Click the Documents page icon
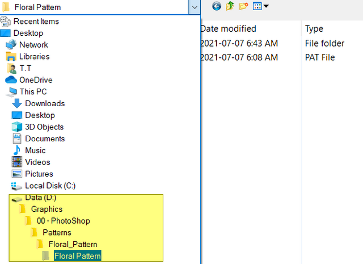Image resolution: width=363 pixels, height=264 pixels. (17, 139)
